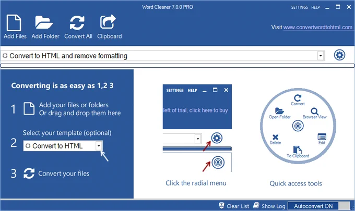
Task: Click the Add Files toolbar icon
Action: pos(14,23)
